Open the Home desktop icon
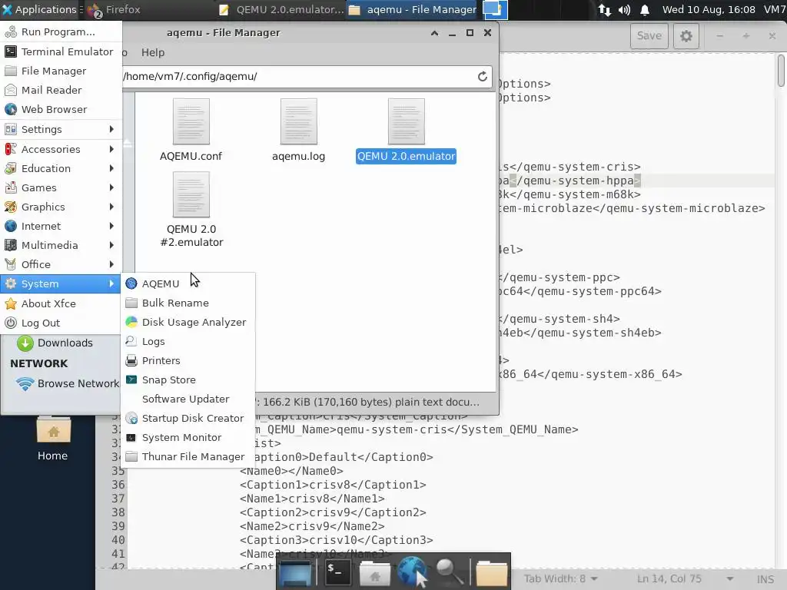The height and width of the screenshot is (590, 787). (x=53, y=439)
